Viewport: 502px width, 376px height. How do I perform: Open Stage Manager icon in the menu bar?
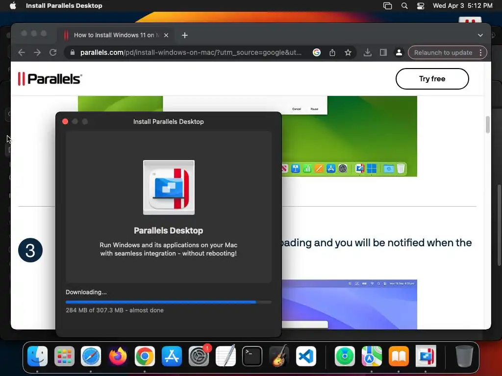[x=387, y=6]
